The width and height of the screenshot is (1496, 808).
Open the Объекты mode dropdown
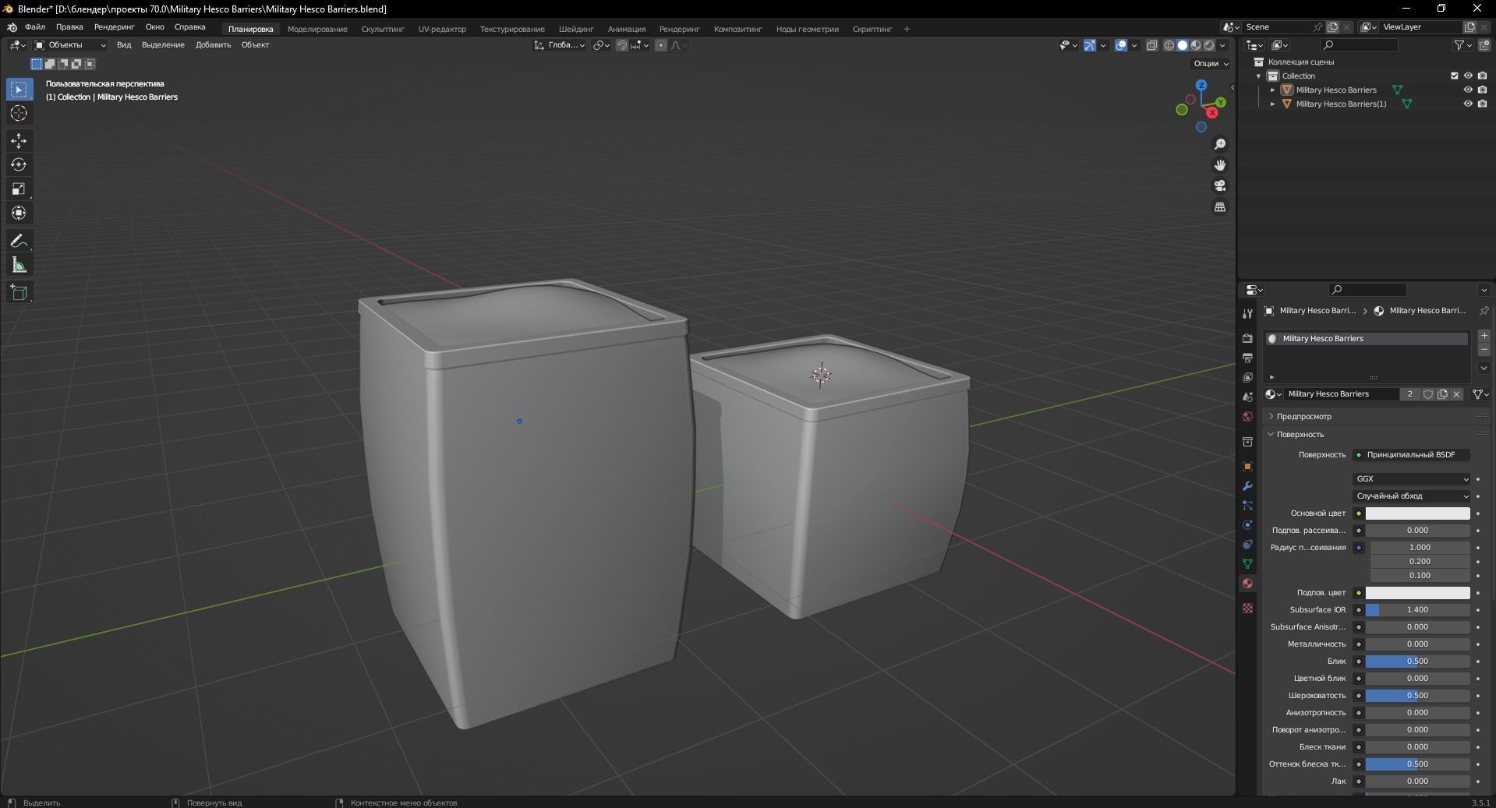(x=70, y=45)
